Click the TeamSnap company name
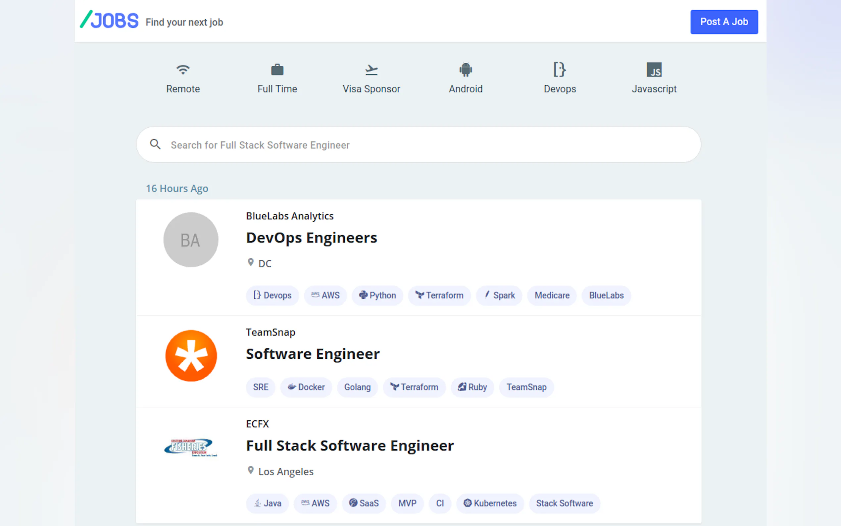 tap(271, 332)
